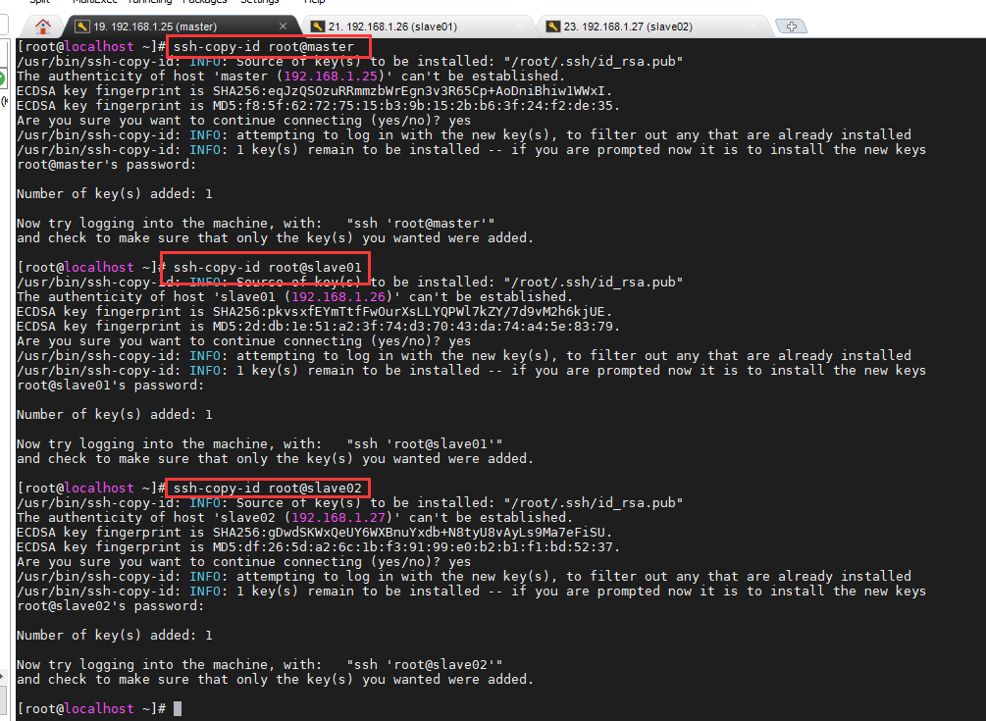The width and height of the screenshot is (986, 721).
Task: Click the SHA256:pkvsxfEYmTtfFwOurXsLLYQPWl7kZY fingerprint line
Action: pos(314,311)
